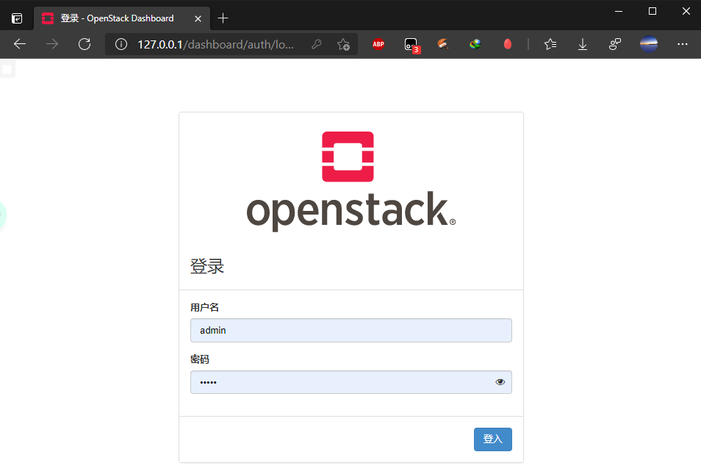Open the browser sharing/collections icon
Image resolution: width=701 pixels, height=474 pixels.
[615, 44]
